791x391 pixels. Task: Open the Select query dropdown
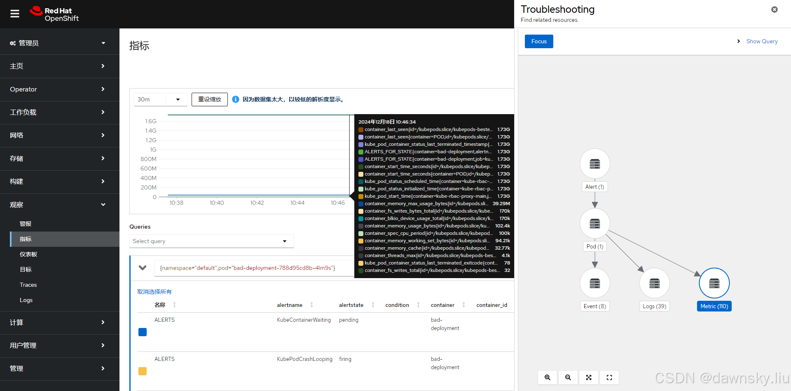[x=211, y=241]
